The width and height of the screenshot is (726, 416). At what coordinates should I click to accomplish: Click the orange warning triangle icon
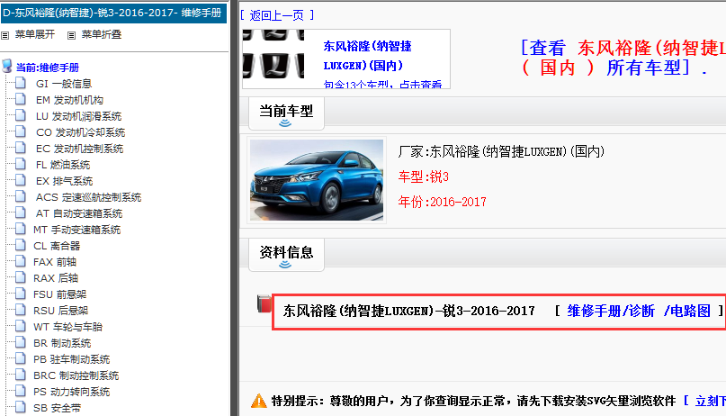(259, 401)
